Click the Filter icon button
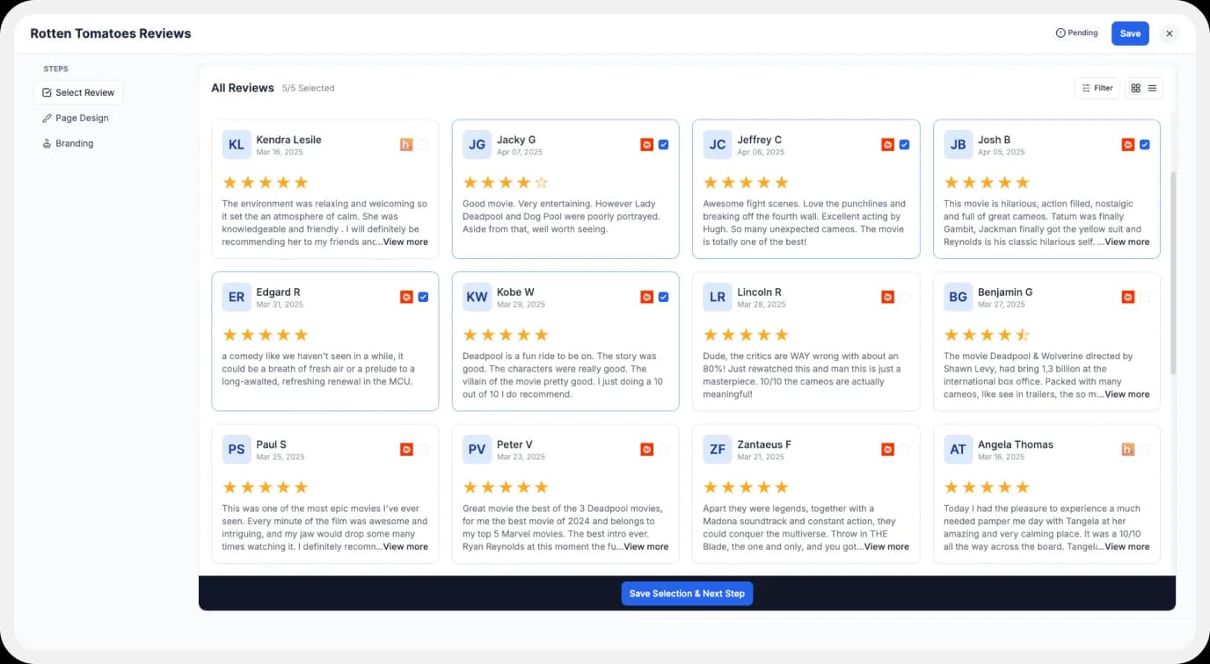This screenshot has width=1210, height=664. pos(1087,88)
